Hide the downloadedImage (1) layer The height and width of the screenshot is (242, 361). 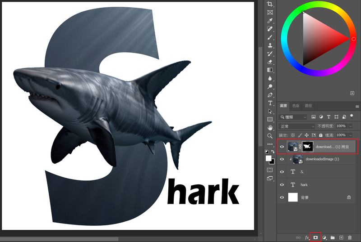point(282,159)
